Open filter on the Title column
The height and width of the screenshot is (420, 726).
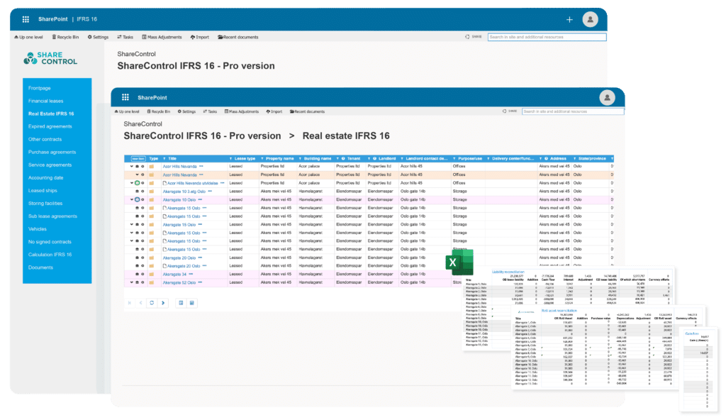coord(164,158)
